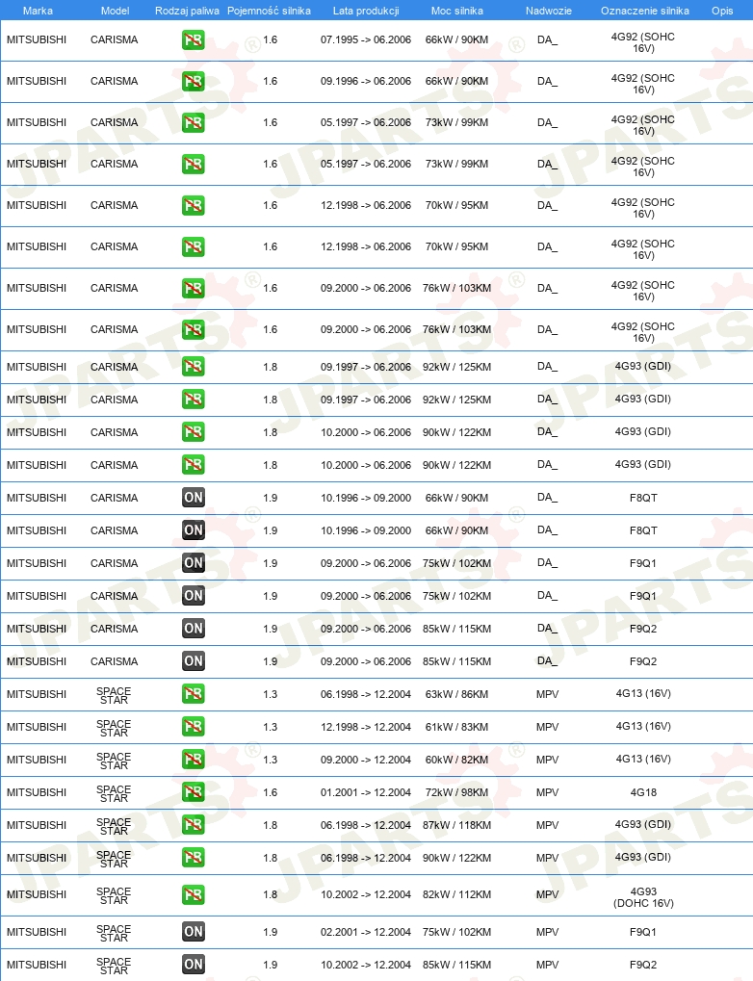Click diesel ON icon for first F9Q2 CARISMA row
753x981 pixels.
[194, 628]
